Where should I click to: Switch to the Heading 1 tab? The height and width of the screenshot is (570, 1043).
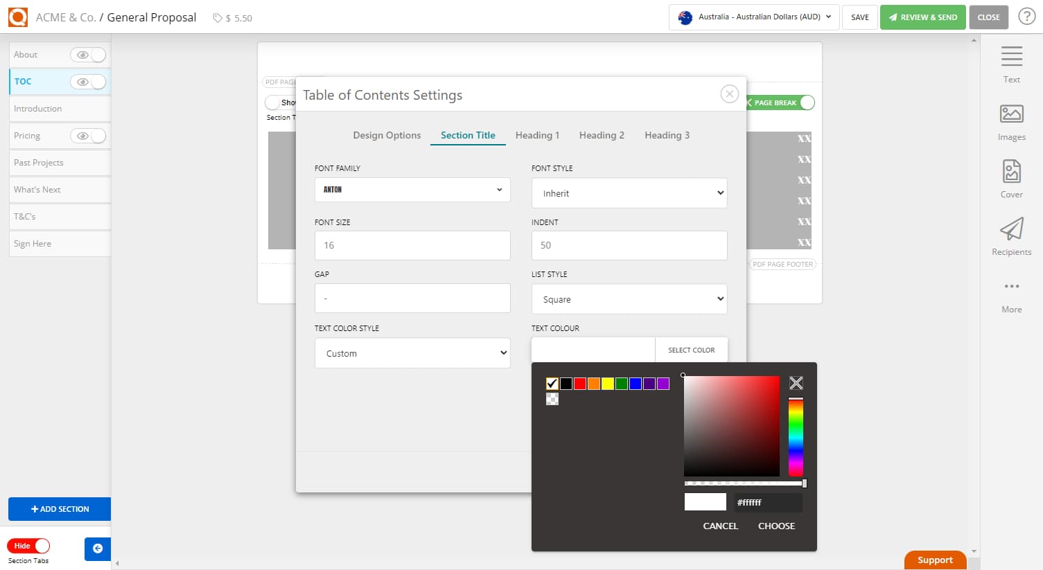click(x=537, y=135)
